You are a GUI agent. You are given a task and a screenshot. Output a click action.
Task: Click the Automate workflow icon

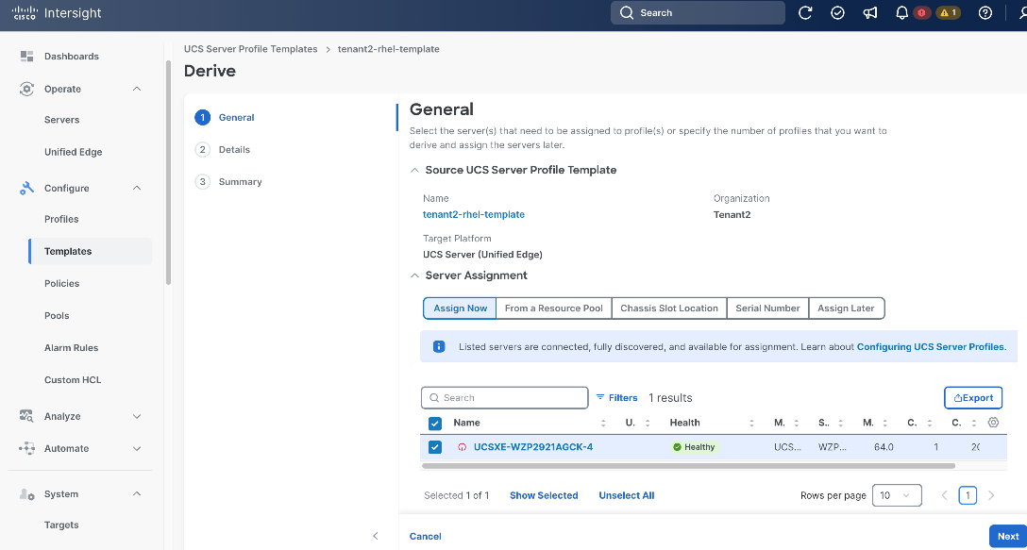pos(26,448)
